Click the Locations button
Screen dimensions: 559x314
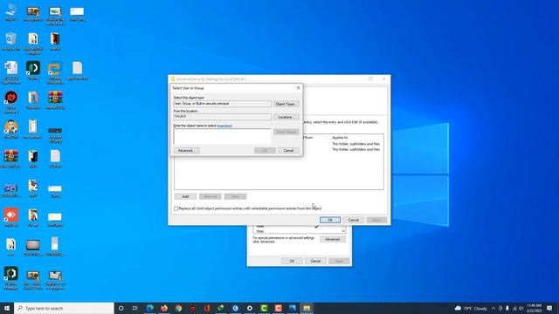[286, 117]
